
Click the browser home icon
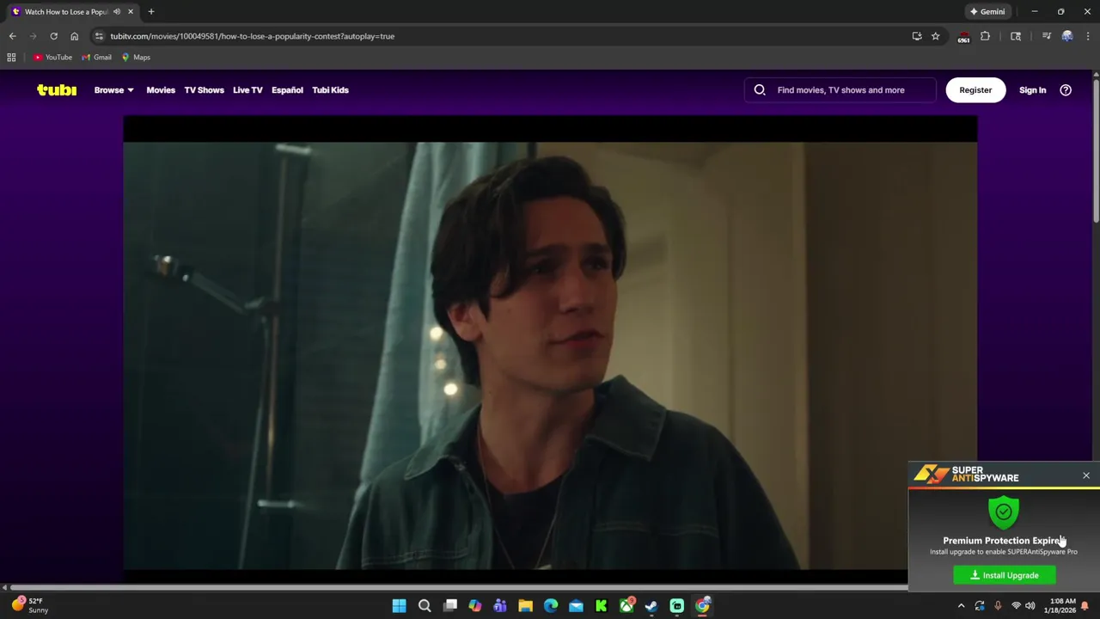point(74,36)
